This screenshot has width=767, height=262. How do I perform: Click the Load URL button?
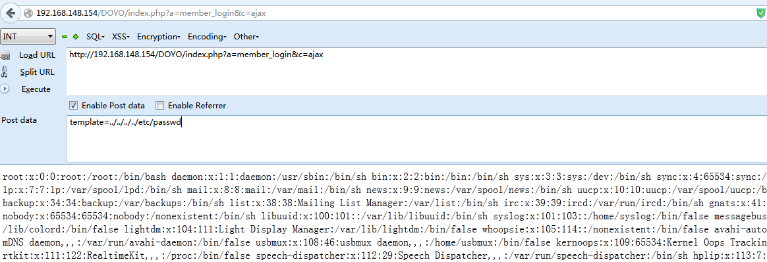[x=37, y=55]
